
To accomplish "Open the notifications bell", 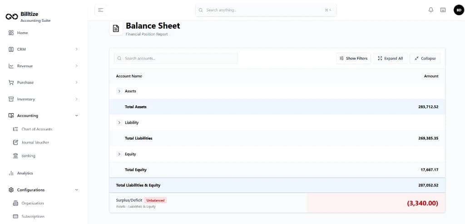I will pyautogui.click(x=431, y=10).
